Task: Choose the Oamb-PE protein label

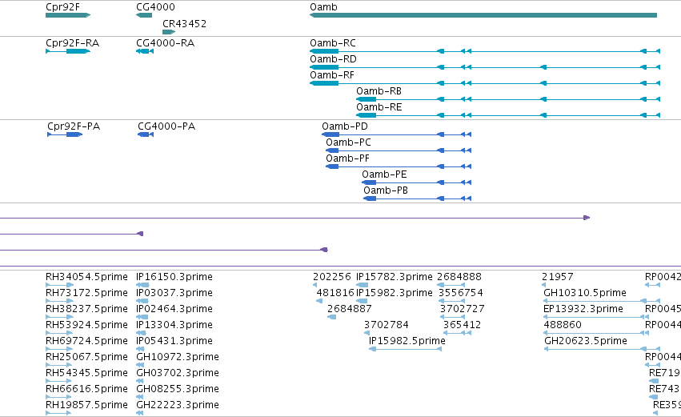Action: point(384,174)
